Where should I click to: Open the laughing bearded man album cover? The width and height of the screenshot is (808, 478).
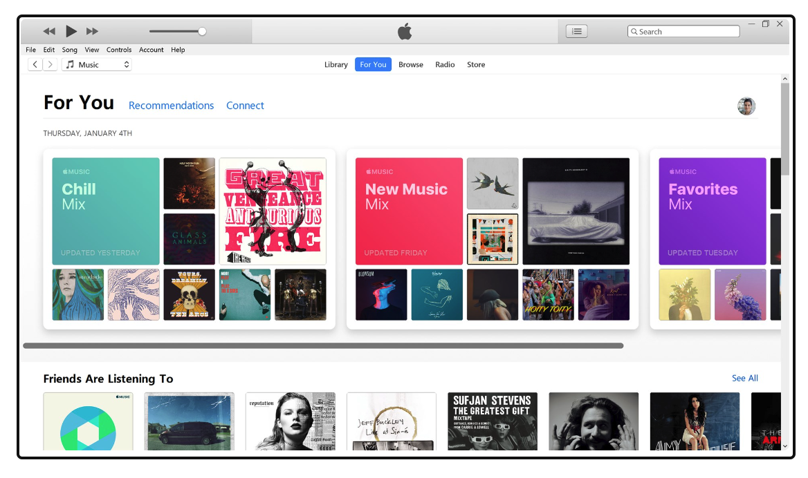click(594, 421)
